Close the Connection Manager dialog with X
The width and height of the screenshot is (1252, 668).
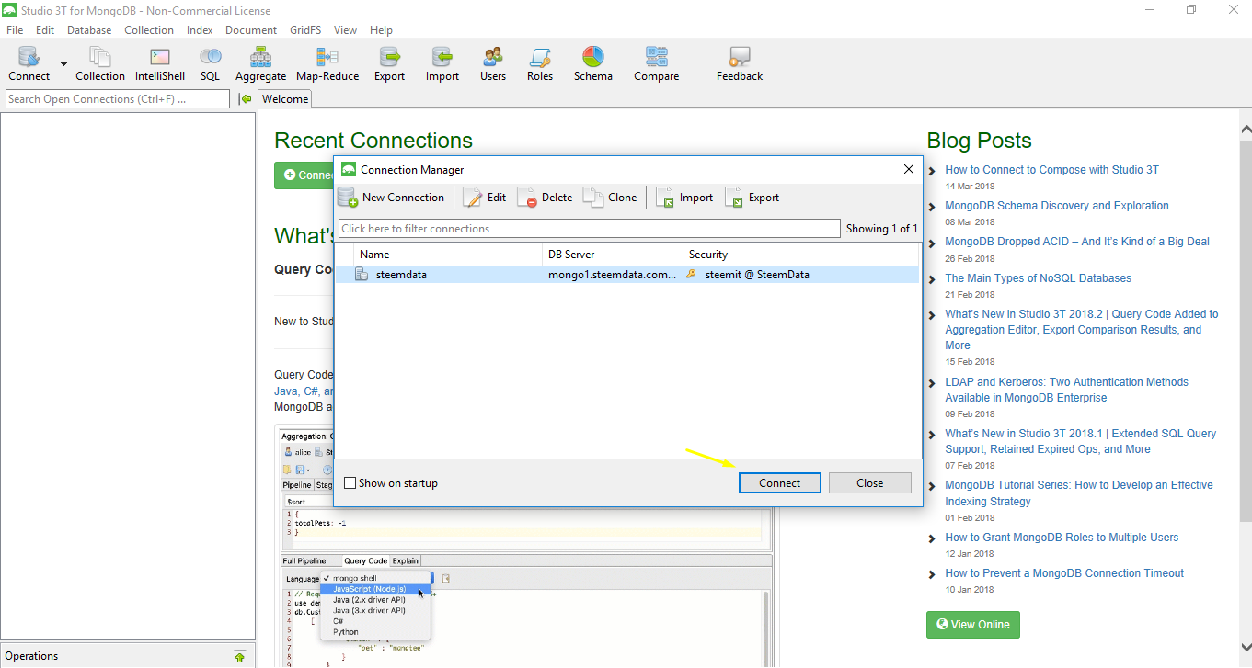(x=908, y=169)
